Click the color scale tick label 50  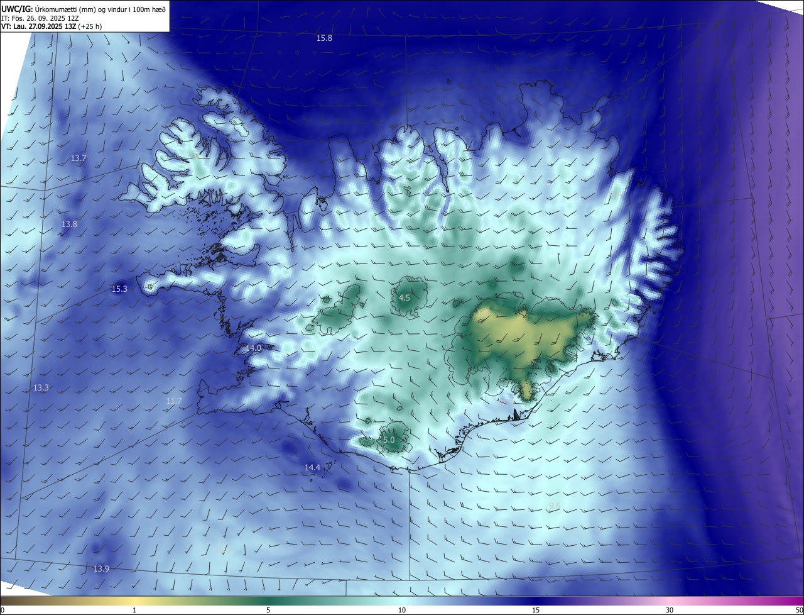[x=799, y=610]
